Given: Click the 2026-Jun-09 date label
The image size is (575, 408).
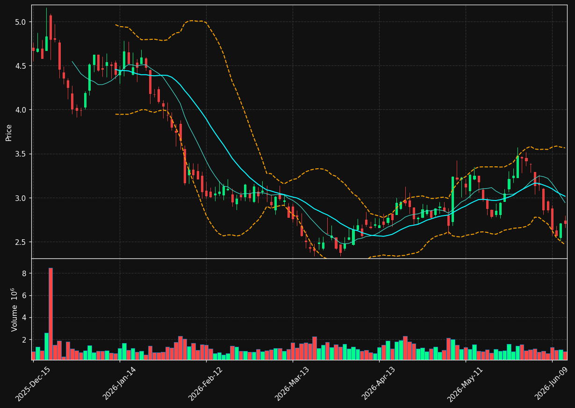Looking at the screenshot, I should 552,384.
